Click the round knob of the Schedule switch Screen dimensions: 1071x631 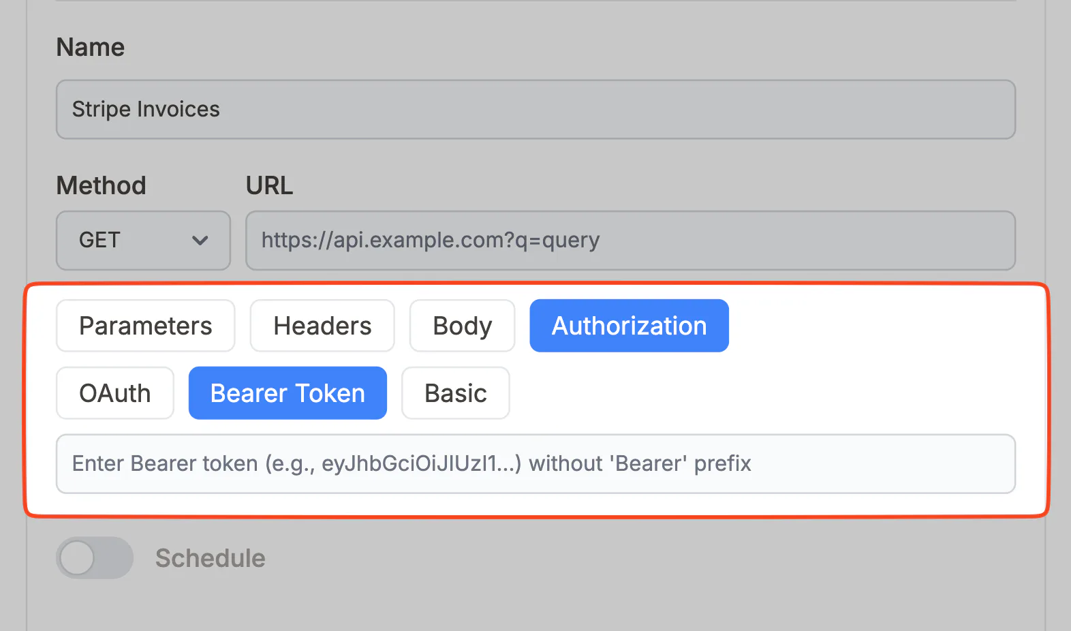pyautogui.click(x=77, y=558)
